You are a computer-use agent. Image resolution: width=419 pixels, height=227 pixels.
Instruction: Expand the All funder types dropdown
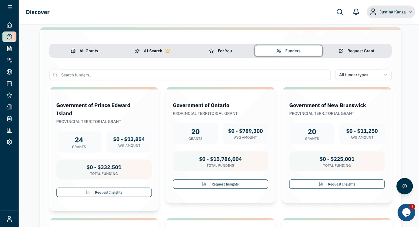363,75
